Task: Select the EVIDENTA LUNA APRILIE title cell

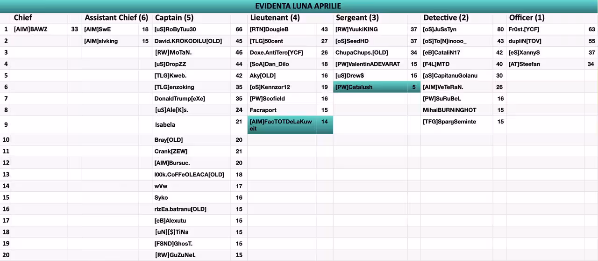Action: point(299,6)
